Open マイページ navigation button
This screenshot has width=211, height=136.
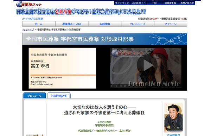(x=171, y=24)
